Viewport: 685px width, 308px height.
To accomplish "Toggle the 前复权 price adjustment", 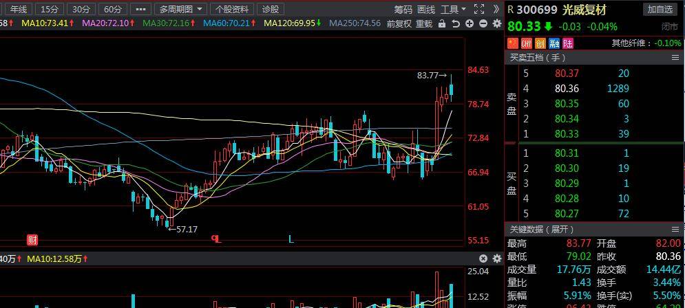I will 399,23.
